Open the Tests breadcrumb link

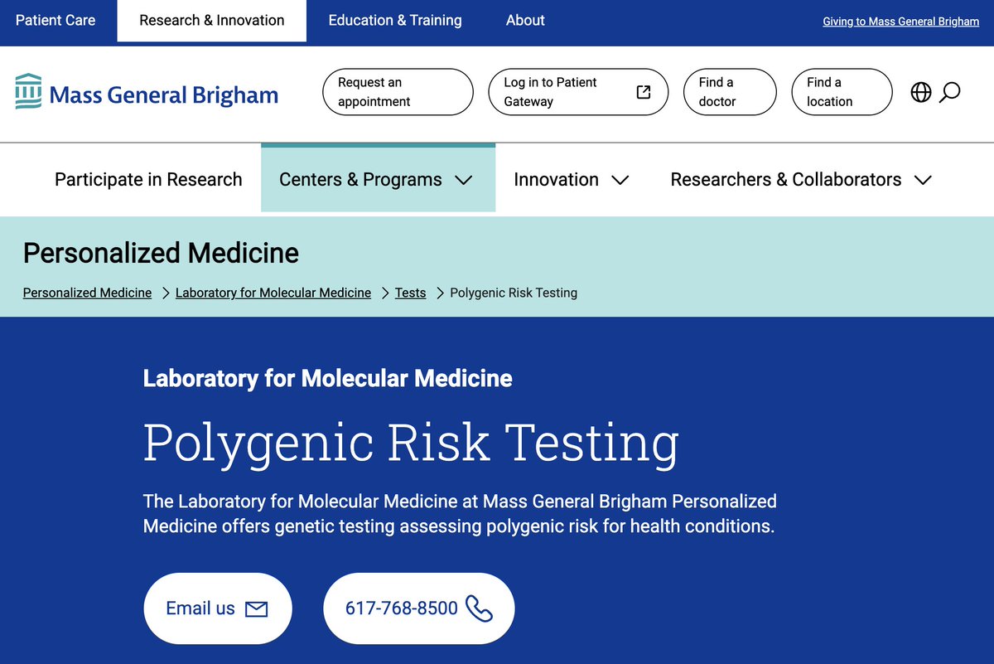(410, 293)
